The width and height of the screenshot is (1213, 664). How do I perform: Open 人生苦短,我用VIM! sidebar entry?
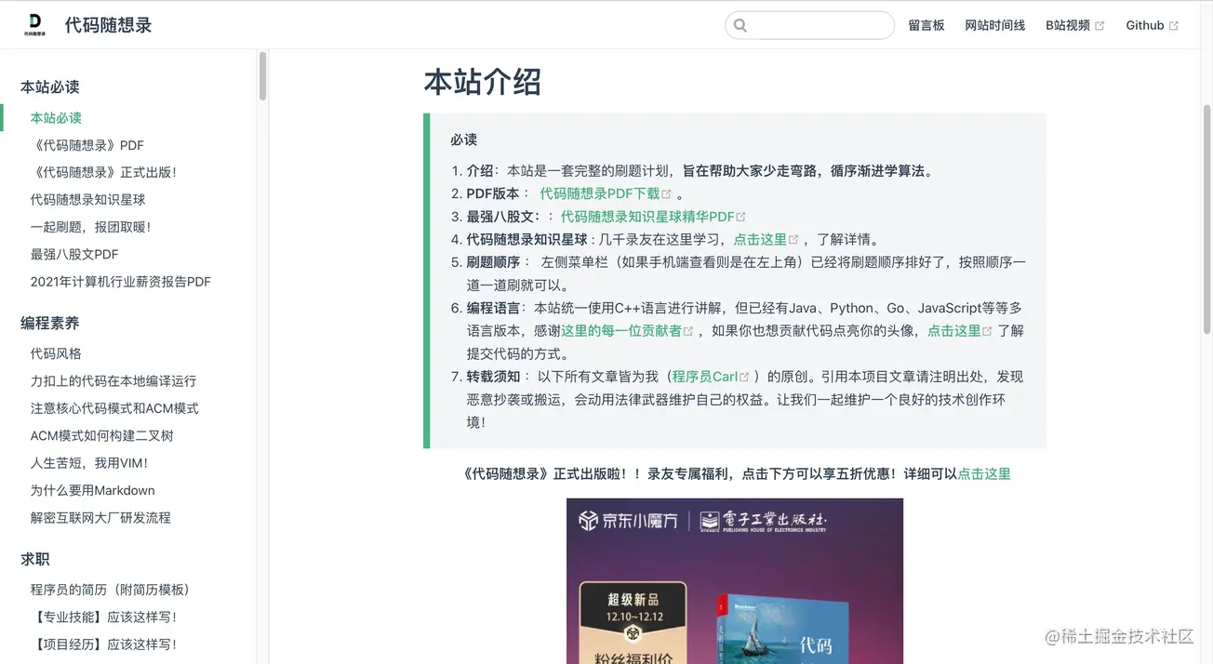(x=89, y=463)
